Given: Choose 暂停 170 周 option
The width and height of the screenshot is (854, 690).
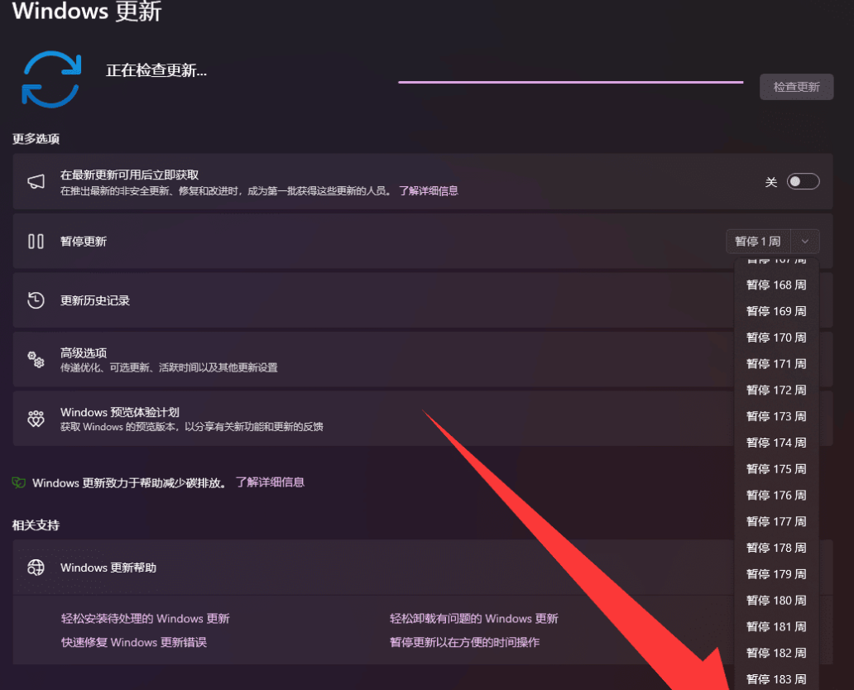Looking at the screenshot, I should (x=776, y=338).
